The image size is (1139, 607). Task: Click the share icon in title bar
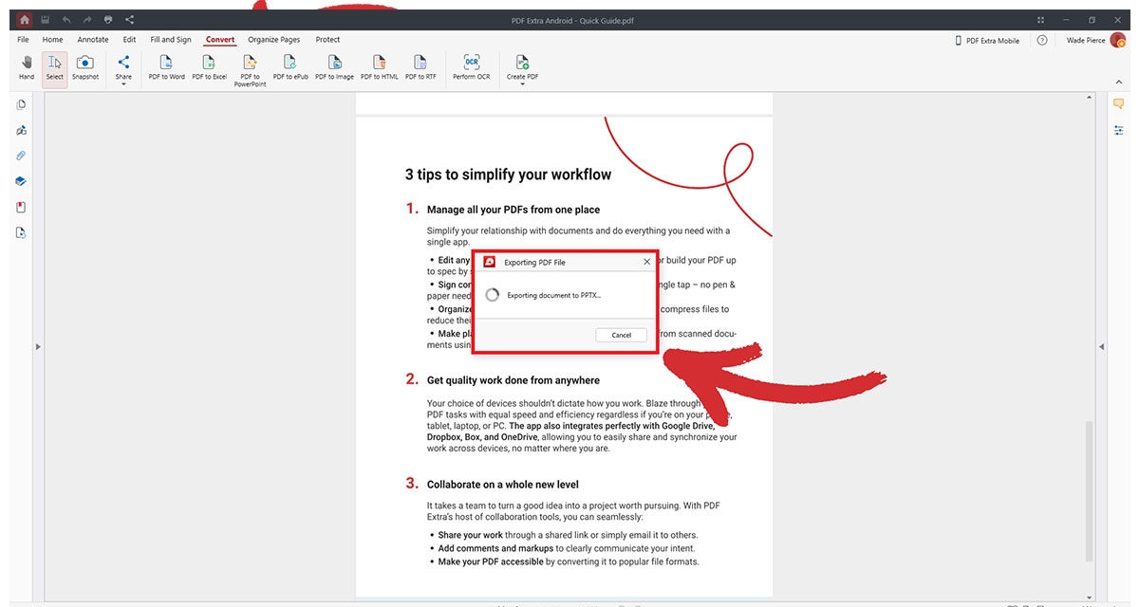coord(129,19)
